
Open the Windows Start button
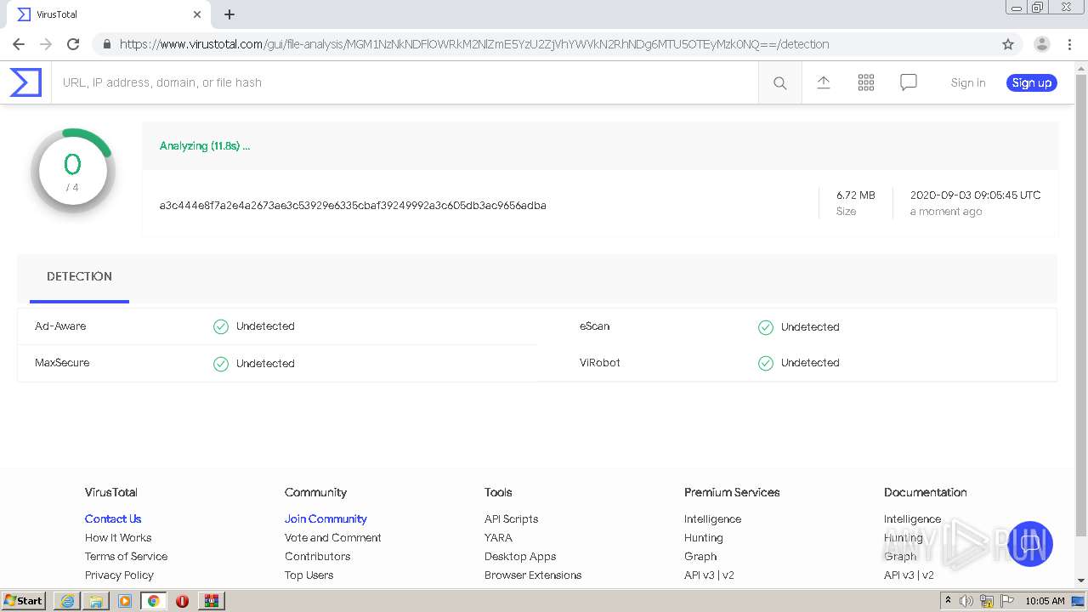pos(24,601)
